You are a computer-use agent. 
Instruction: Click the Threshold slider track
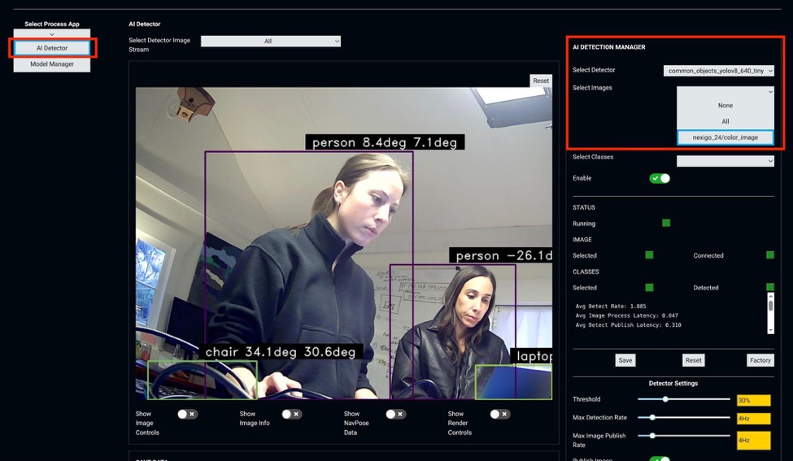tap(683, 399)
